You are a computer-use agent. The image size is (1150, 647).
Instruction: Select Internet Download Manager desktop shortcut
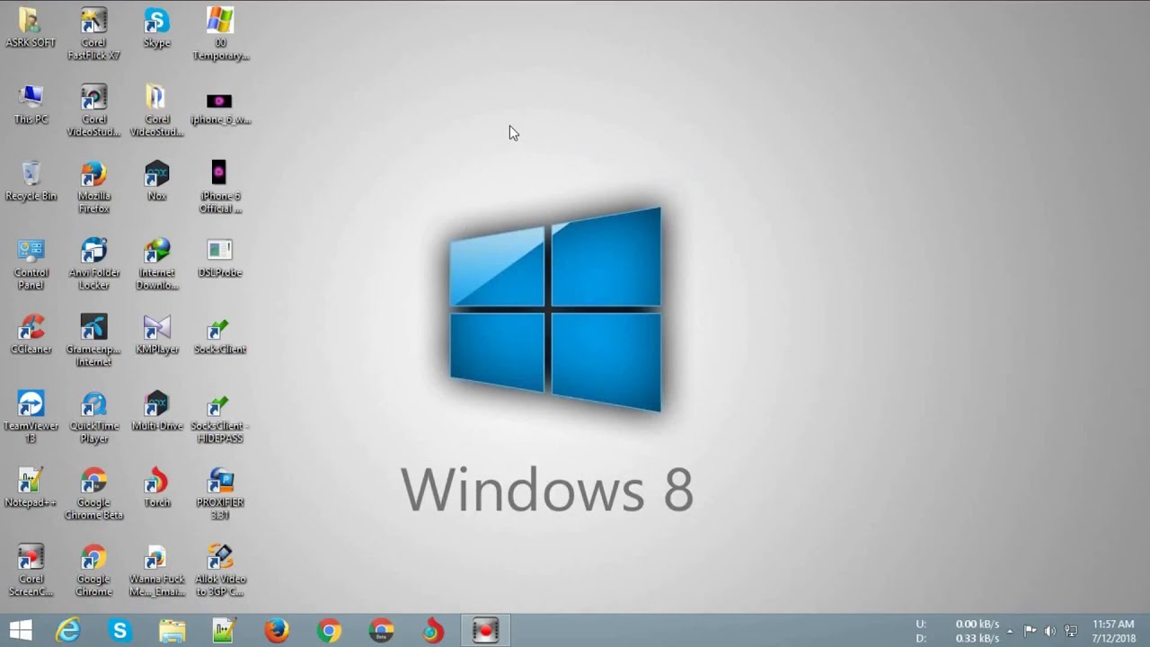click(x=156, y=264)
